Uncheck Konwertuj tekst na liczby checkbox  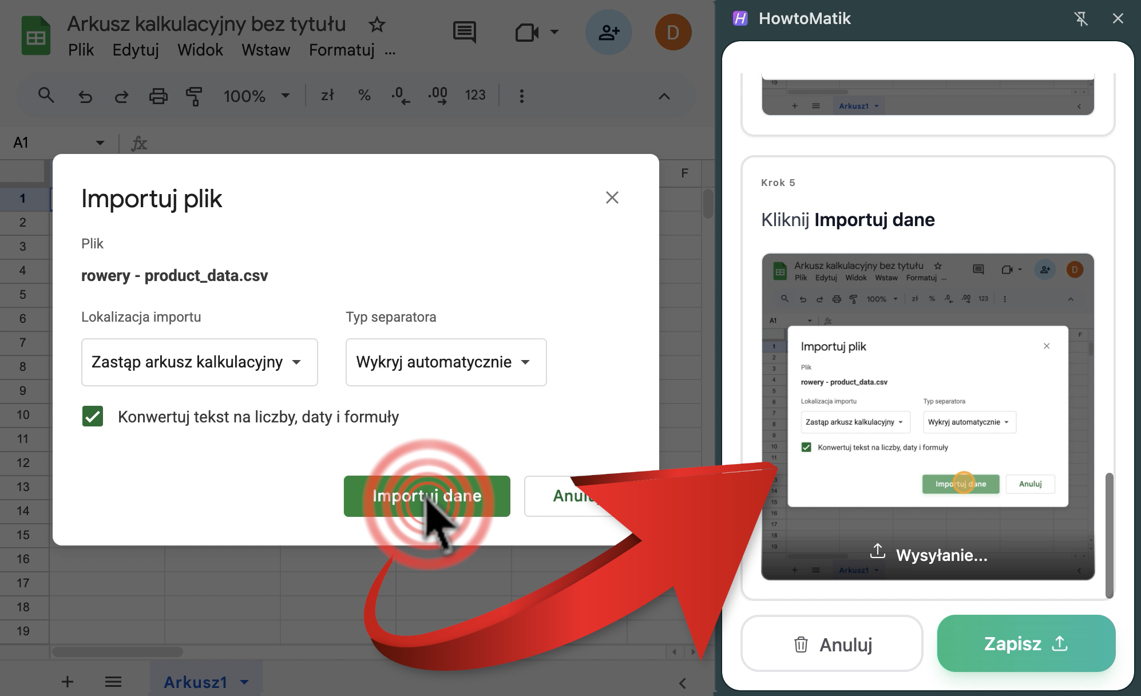[93, 417]
